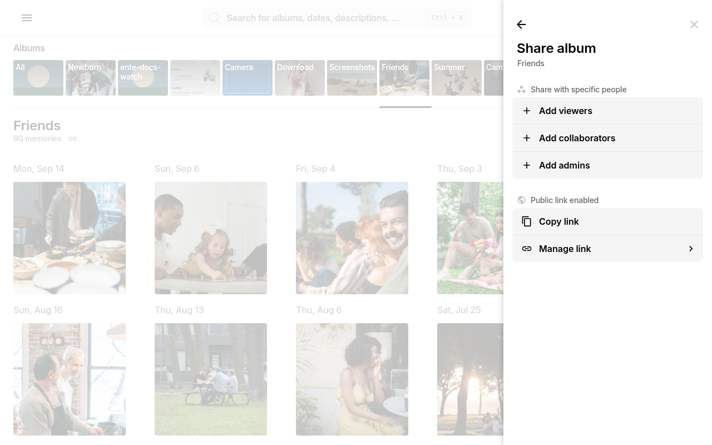The image size is (712, 445).
Task: Open the Summer album
Action: point(457,78)
